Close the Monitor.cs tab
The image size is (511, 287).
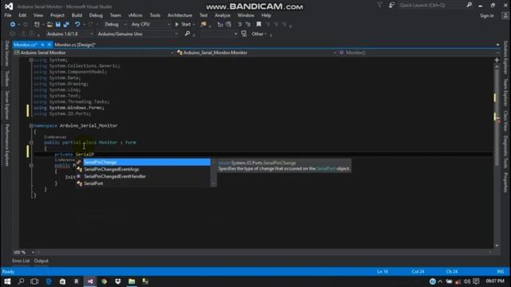point(50,45)
